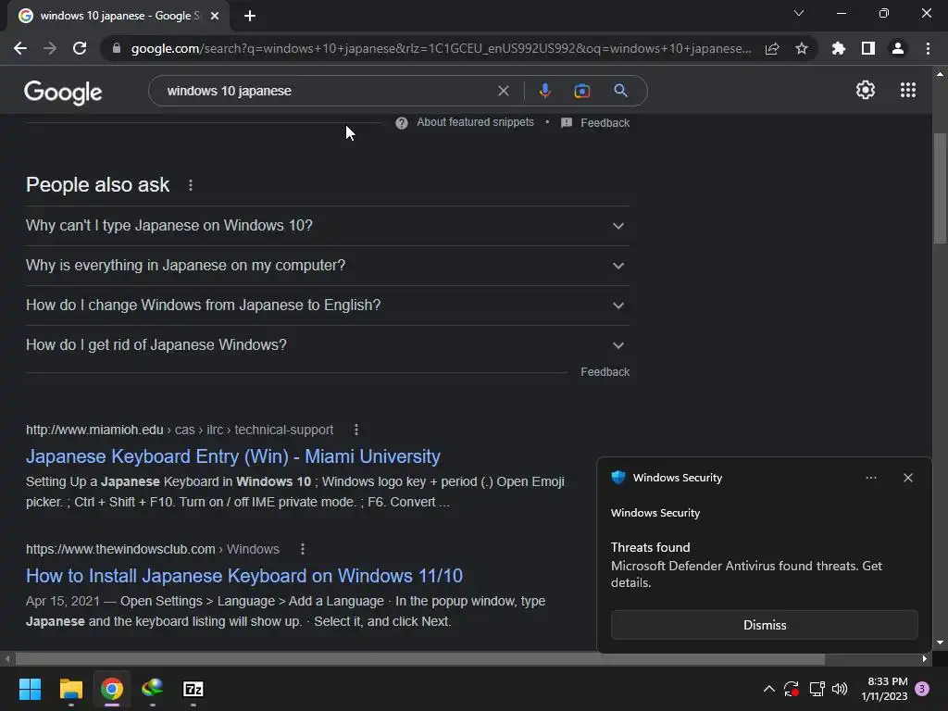Open the Chrome three-dot menu

click(928, 48)
